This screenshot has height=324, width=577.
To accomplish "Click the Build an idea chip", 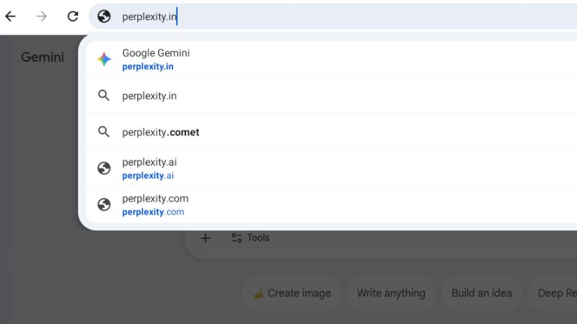I will tap(482, 293).
